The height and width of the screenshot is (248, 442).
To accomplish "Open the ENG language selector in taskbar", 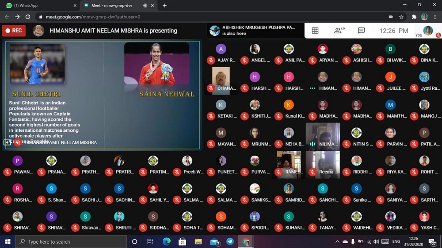I will 396,242.
